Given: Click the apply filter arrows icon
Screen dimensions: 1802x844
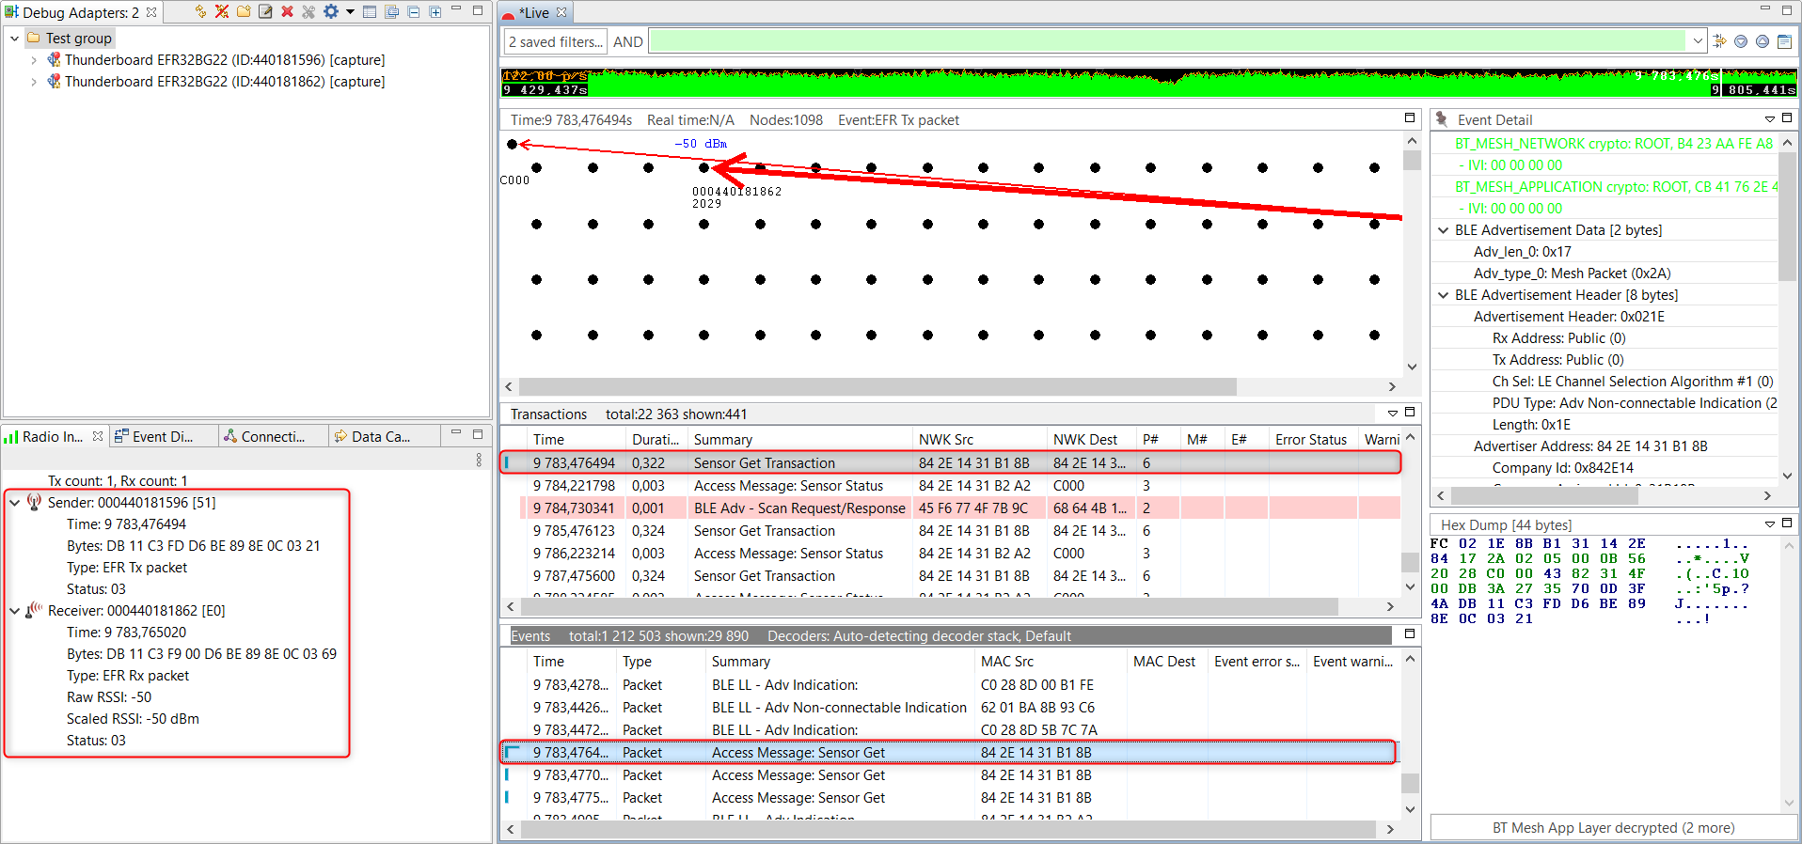Looking at the screenshot, I should (1720, 41).
